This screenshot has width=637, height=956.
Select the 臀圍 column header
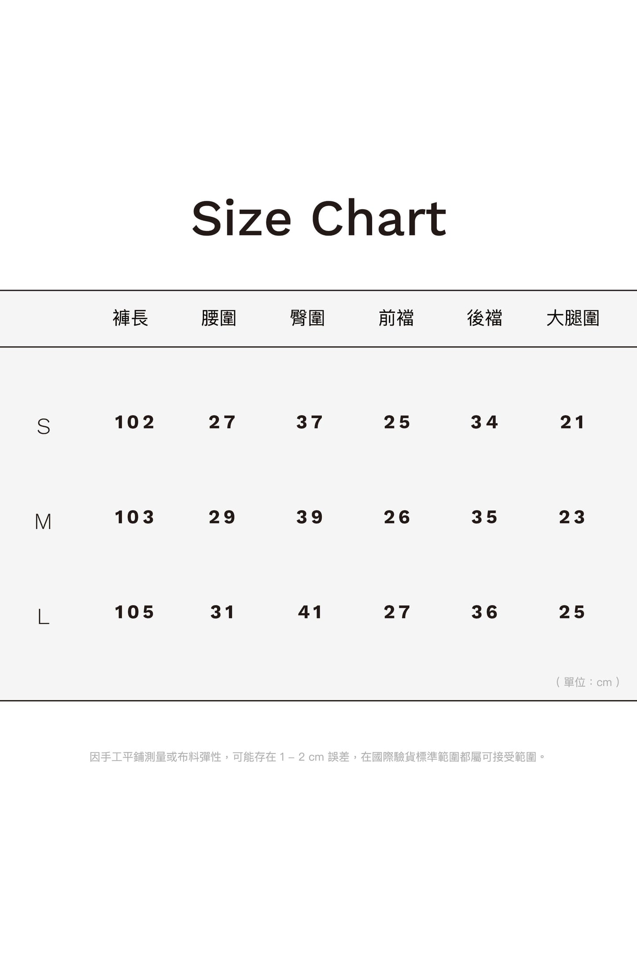[x=308, y=318]
